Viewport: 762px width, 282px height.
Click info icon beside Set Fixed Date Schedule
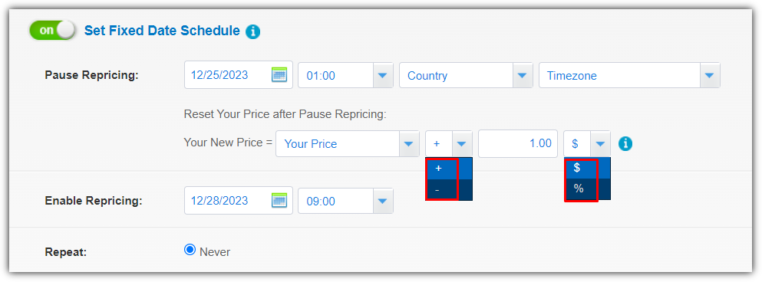(252, 32)
